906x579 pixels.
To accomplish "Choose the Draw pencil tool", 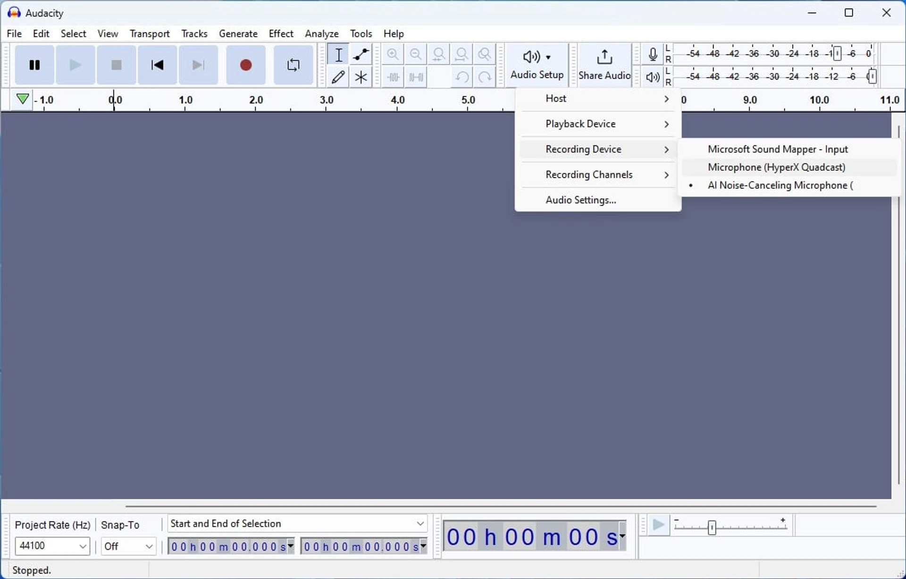I will click(338, 77).
